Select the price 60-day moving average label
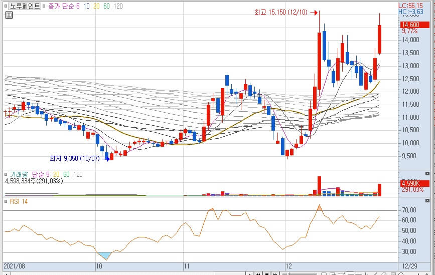This screenshot has height=275, width=435. point(106,6)
